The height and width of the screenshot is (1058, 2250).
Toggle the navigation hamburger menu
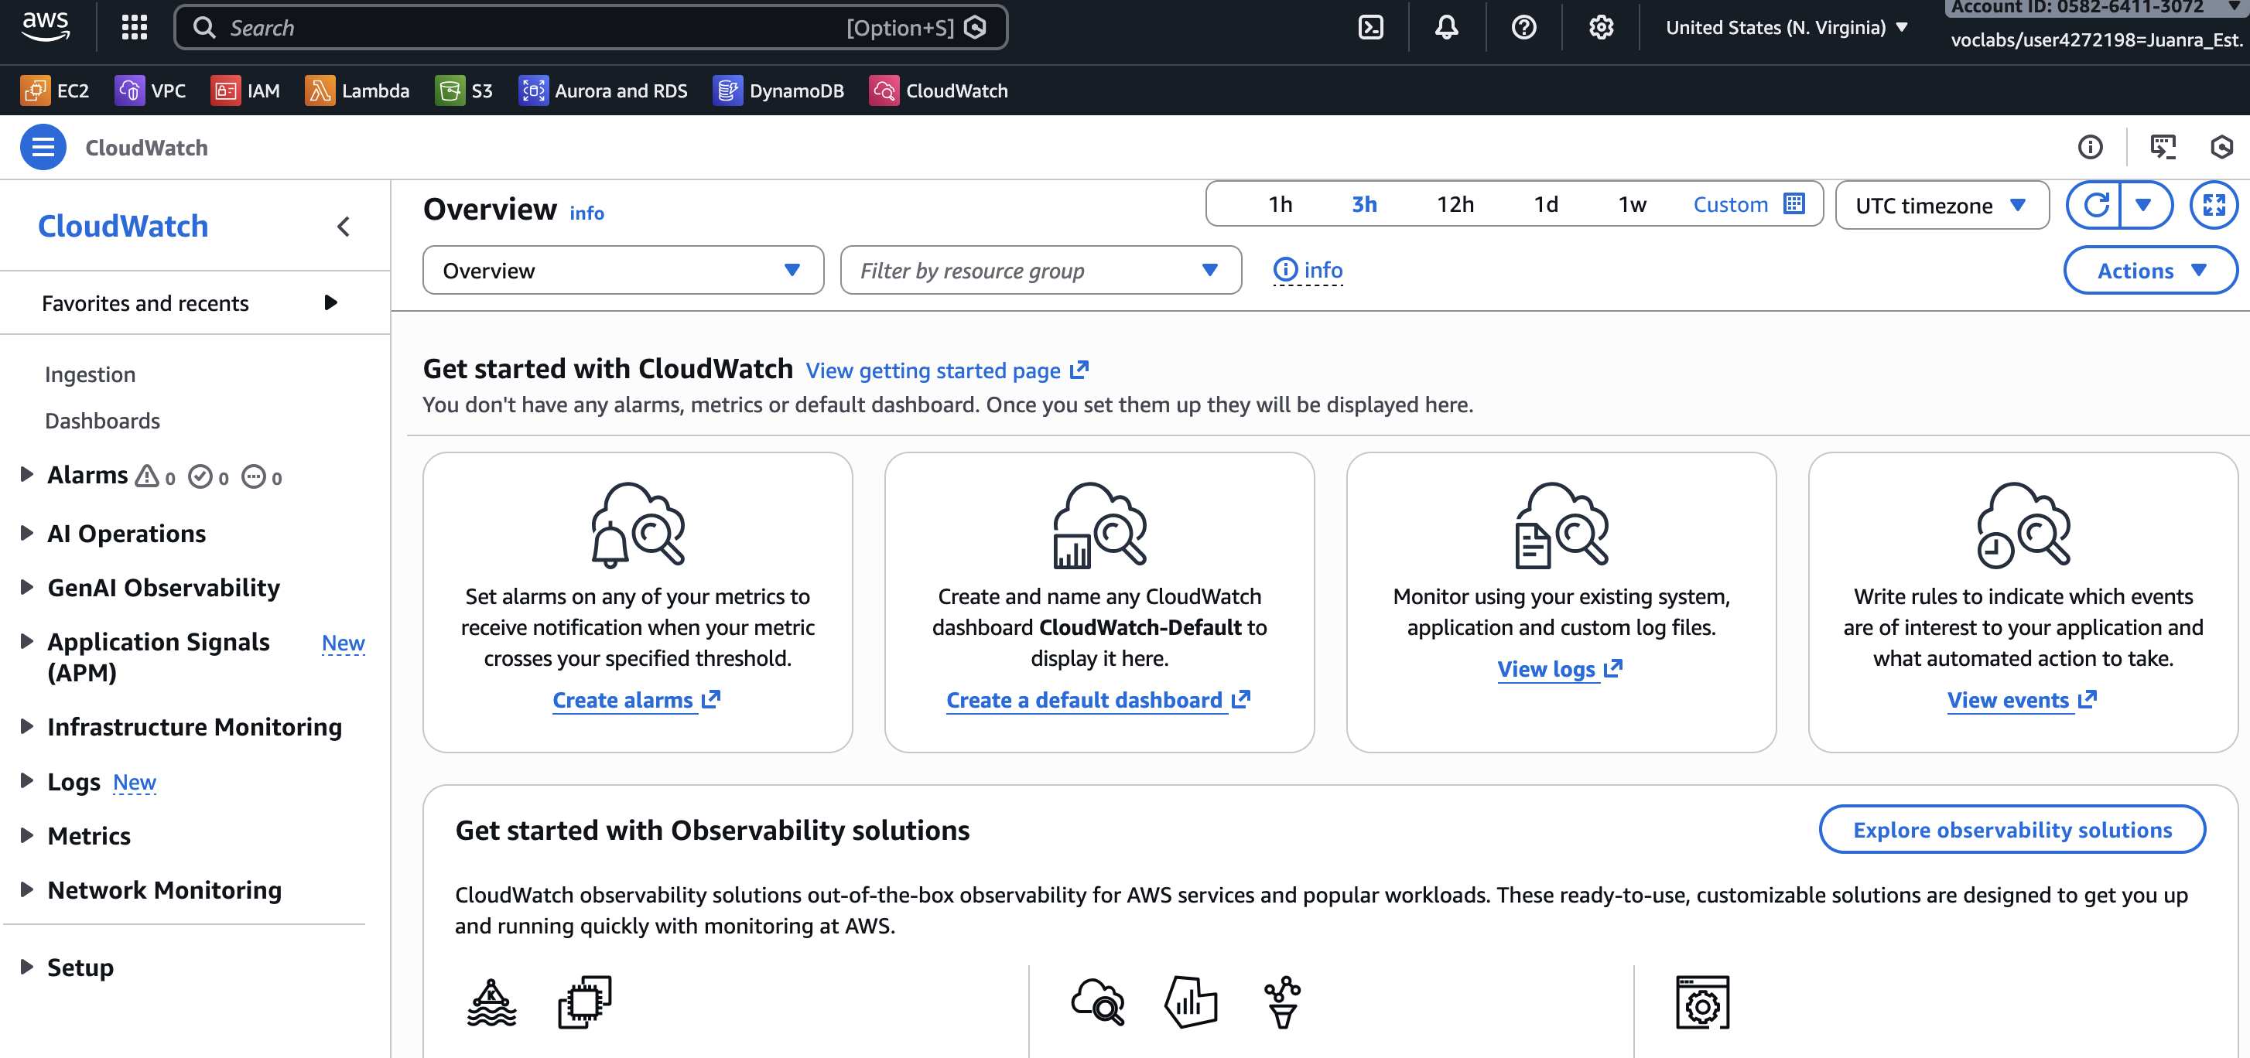tap(43, 147)
